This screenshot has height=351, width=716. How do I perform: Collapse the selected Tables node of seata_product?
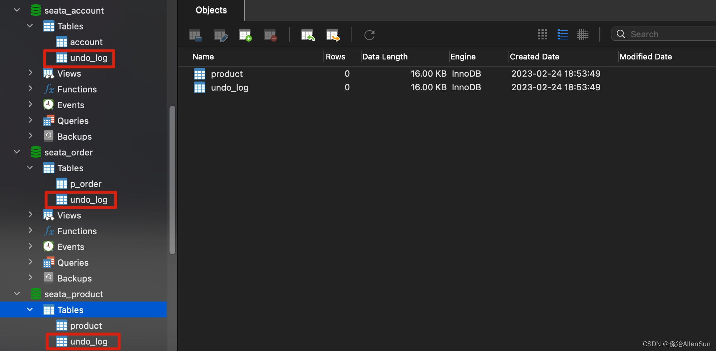tap(30, 309)
